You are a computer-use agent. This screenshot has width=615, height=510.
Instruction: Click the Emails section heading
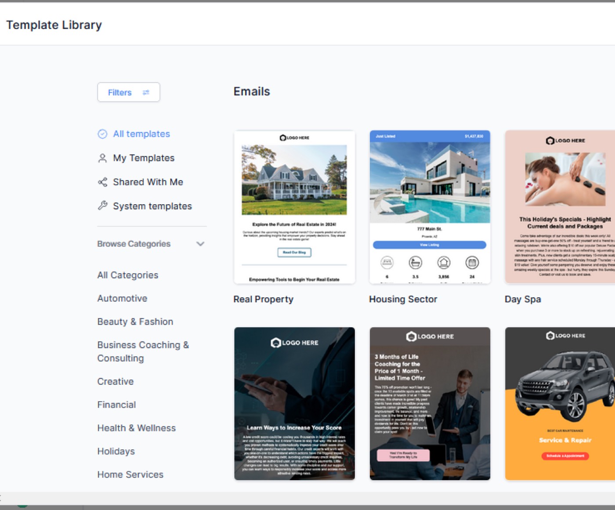(252, 91)
